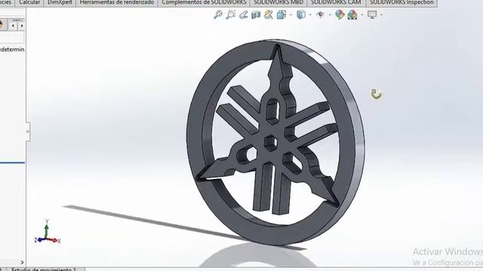Viewport: 483px width, 271px height.
Task: Click the left-pointing arrow in the manager panel tab bar
Action: point(13,26)
